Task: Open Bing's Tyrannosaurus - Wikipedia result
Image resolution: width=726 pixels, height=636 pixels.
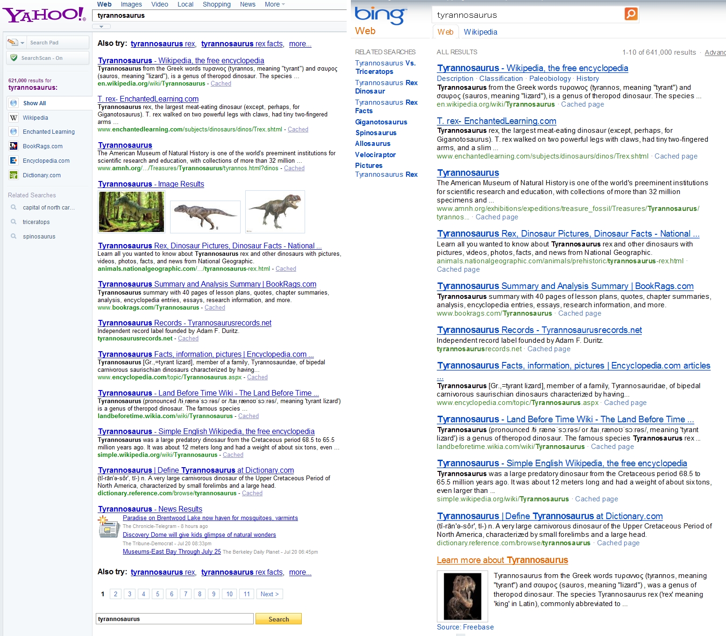Action: tap(533, 68)
